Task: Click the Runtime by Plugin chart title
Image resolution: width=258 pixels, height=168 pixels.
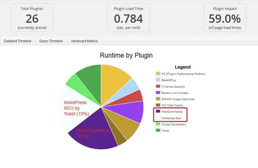Action: 126,55
